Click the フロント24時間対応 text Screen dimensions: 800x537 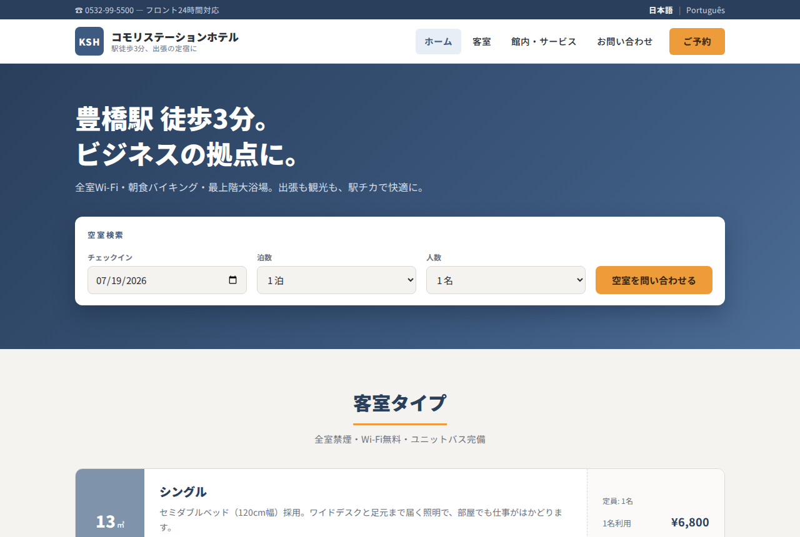182,10
